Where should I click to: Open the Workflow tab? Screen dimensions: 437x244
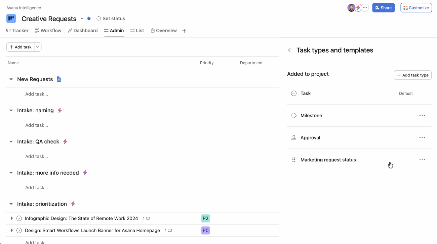pos(48,30)
